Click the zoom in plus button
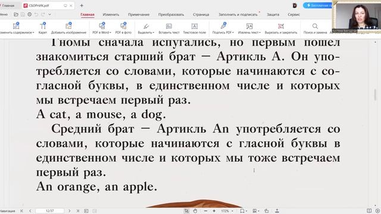The width and height of the screenshot is (381, 214). pyautogui.click(x=214, y=211)
